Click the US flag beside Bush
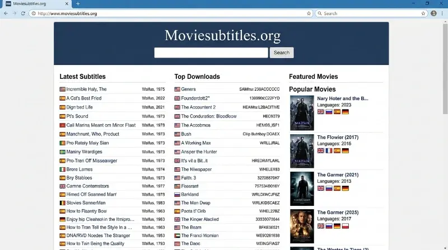Viewport: 448px width, 250px height. click(x=177, y=134)
